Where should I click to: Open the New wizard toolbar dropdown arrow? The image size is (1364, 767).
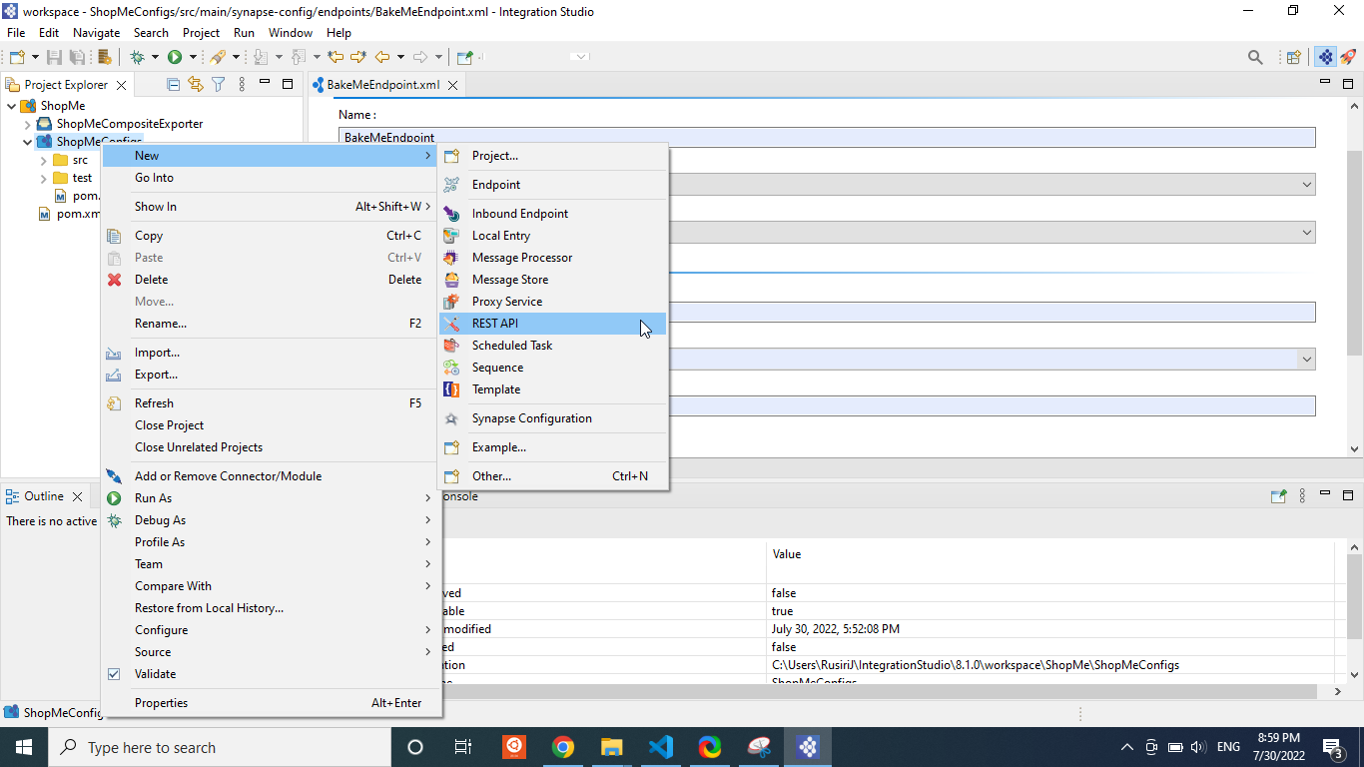(35, 58)
